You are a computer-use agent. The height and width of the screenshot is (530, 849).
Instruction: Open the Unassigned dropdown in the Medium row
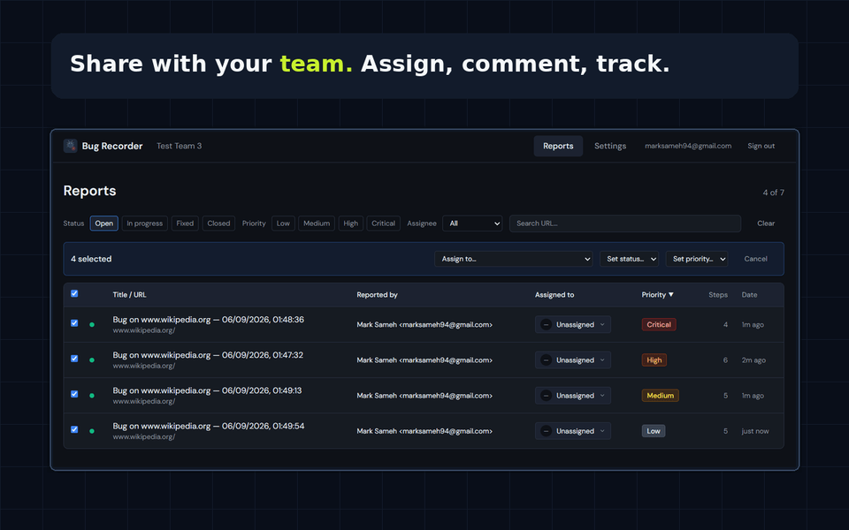pos(573,396)
